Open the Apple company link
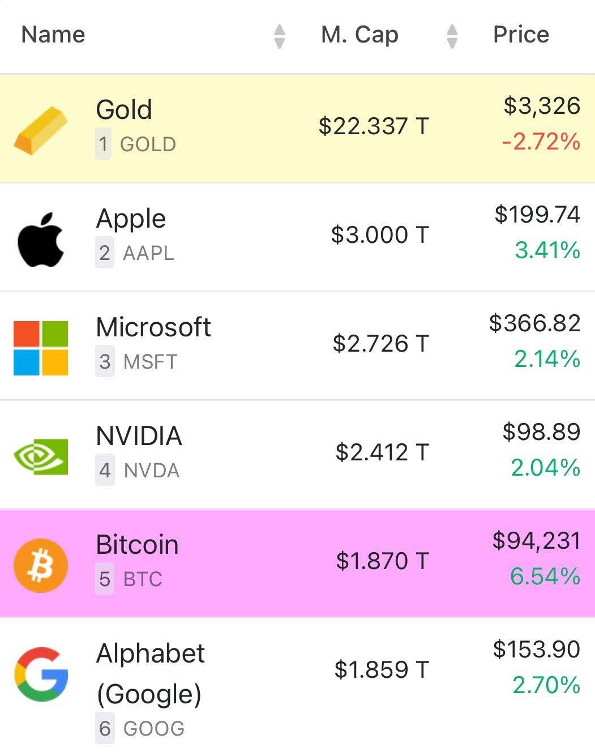Viewport: 595px width, 752px height. (131, 219)
